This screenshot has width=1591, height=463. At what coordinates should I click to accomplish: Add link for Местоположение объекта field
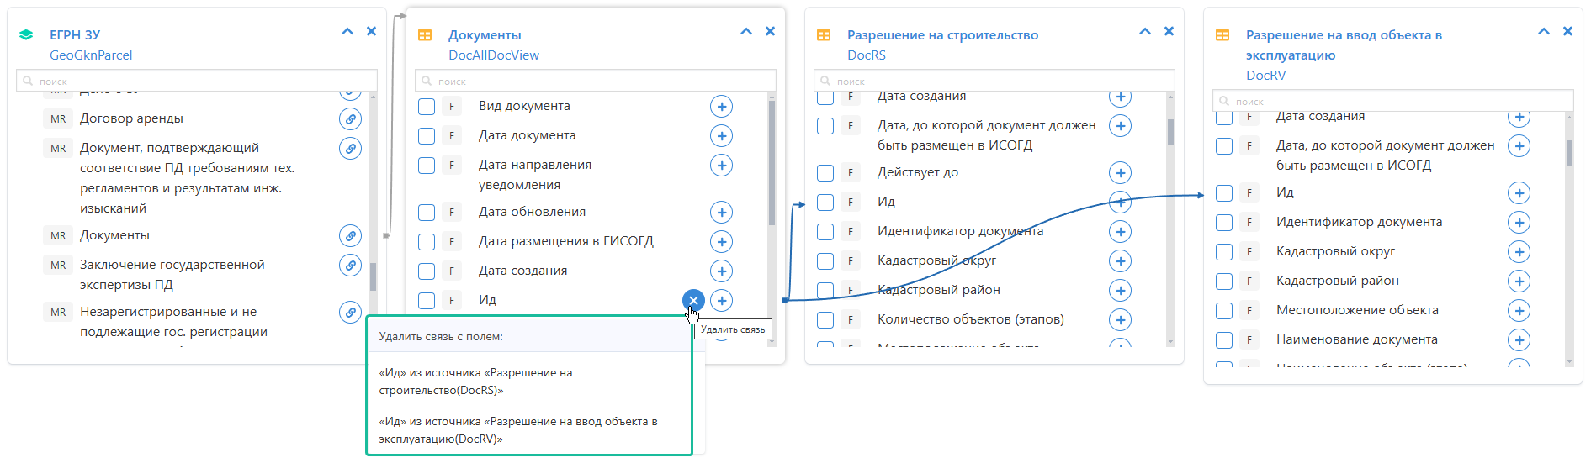pos(1519,310)
